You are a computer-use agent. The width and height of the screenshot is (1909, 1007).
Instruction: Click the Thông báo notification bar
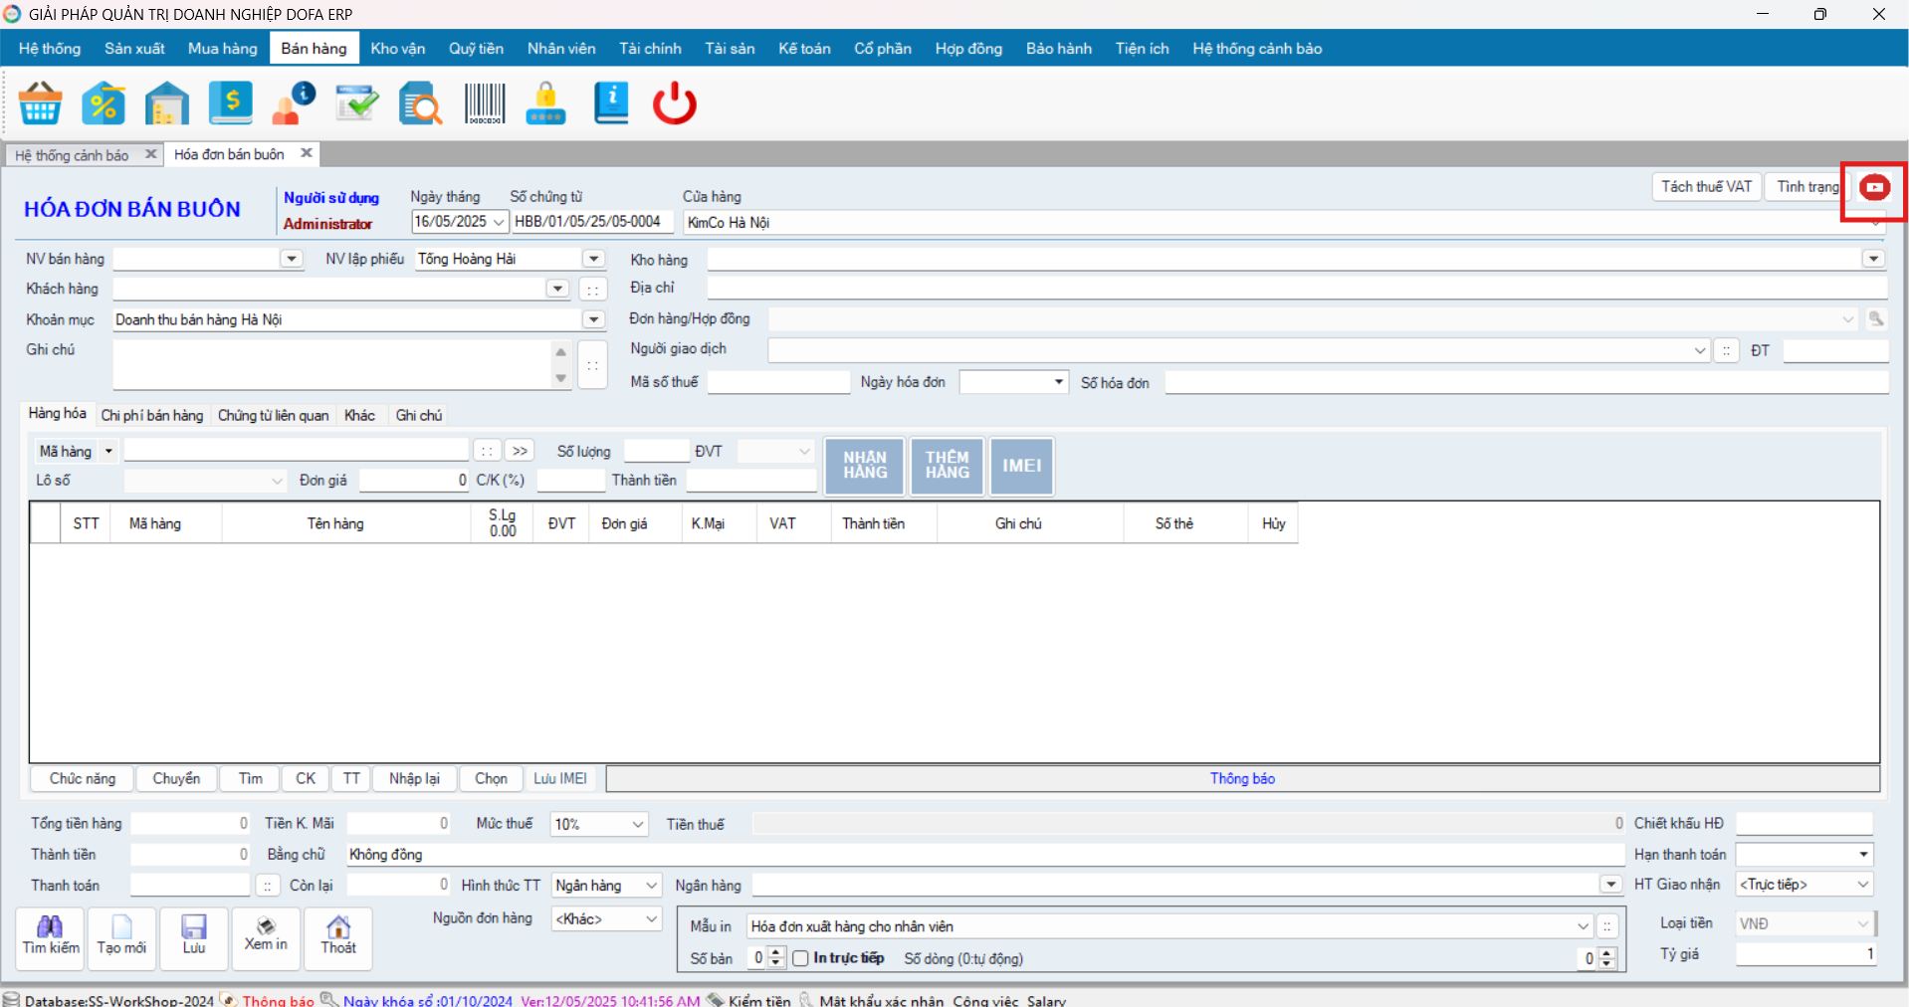point(1242,778)
